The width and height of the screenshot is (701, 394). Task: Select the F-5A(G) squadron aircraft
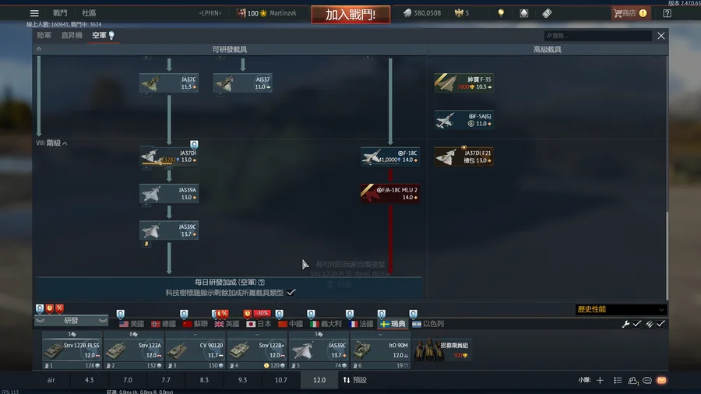coord(464,120)
